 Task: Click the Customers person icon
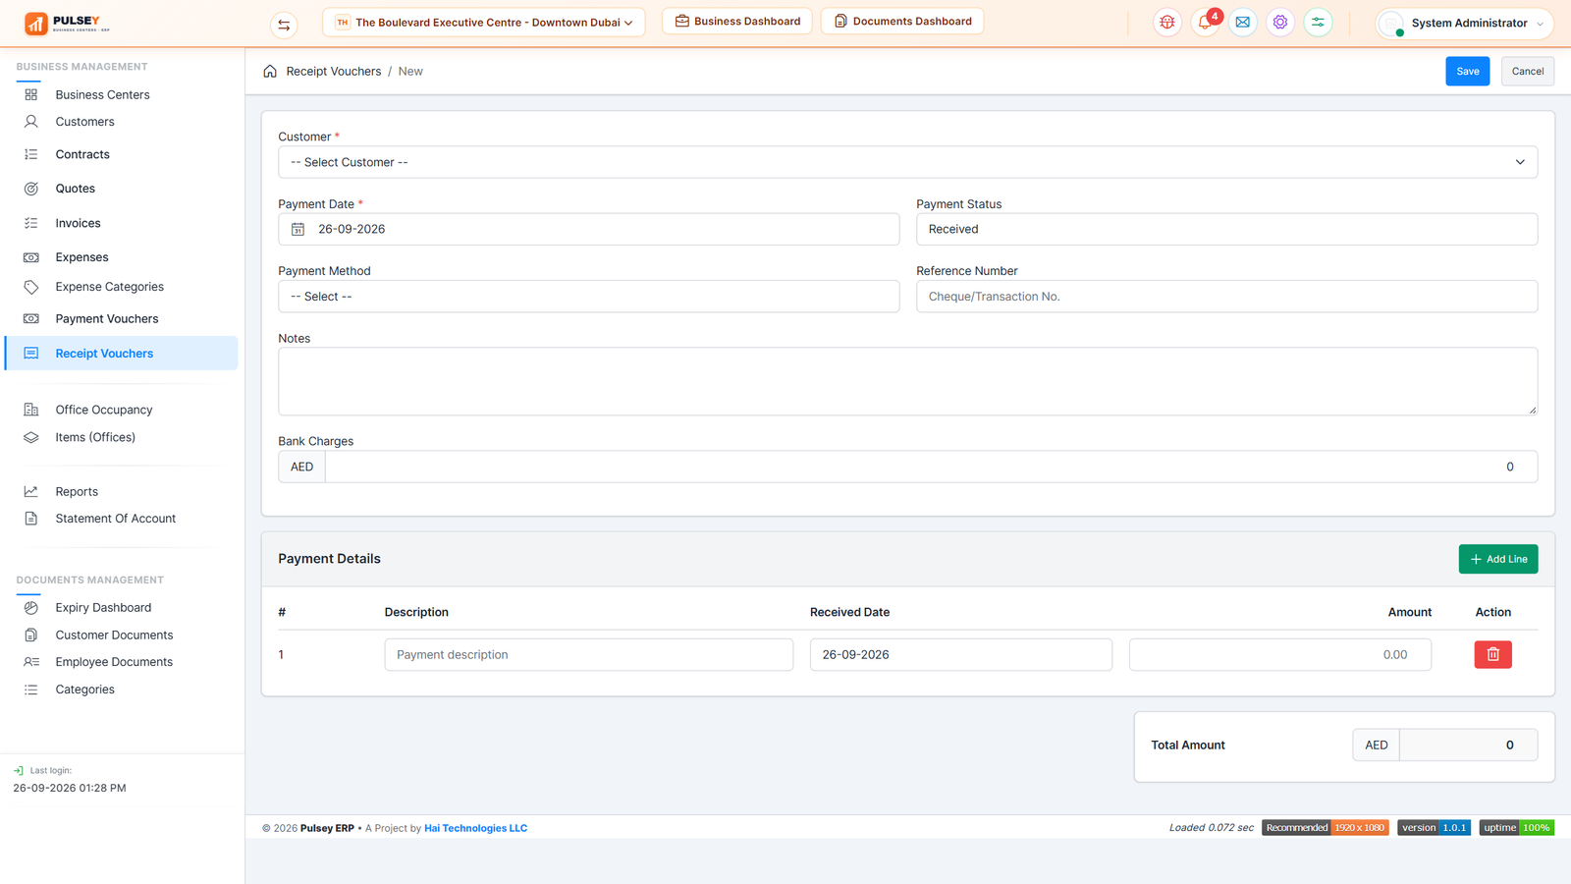pos(31,122)
